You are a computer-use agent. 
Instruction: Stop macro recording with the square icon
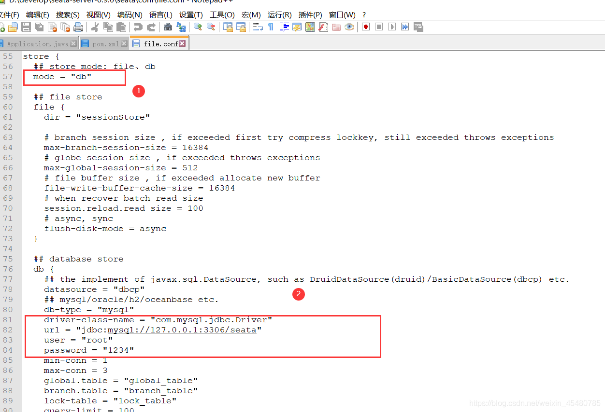[x=379, y=27]
